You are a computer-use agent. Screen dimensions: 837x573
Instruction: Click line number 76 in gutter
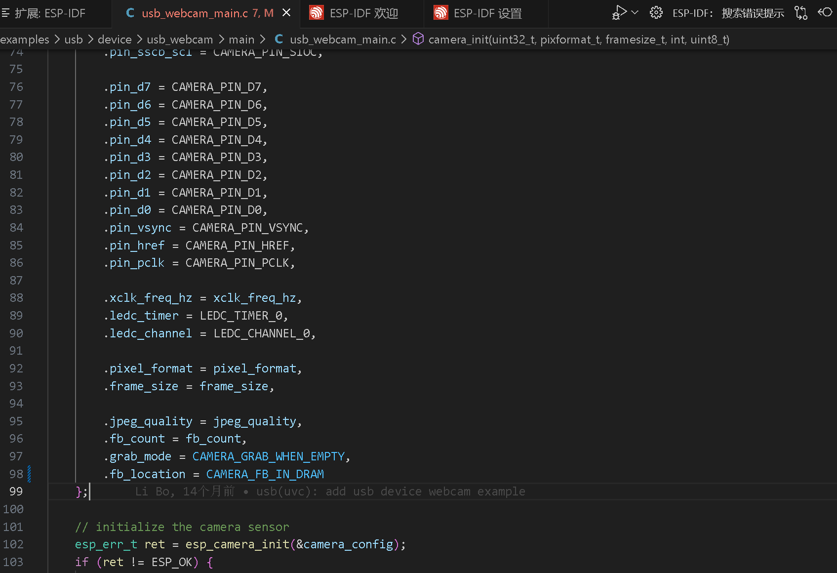pyautogui.click(x=16, y=87)
